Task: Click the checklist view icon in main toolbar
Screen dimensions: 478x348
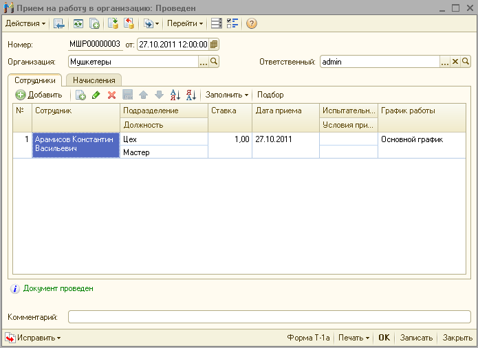Action: [232, 23]
